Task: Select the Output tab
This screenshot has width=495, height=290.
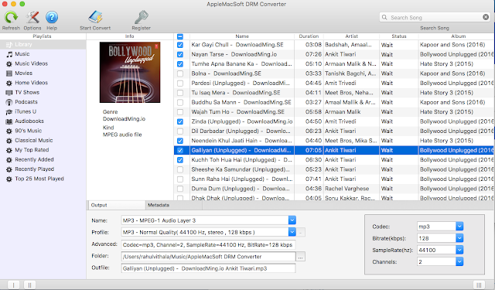Action: click(99, 205)
